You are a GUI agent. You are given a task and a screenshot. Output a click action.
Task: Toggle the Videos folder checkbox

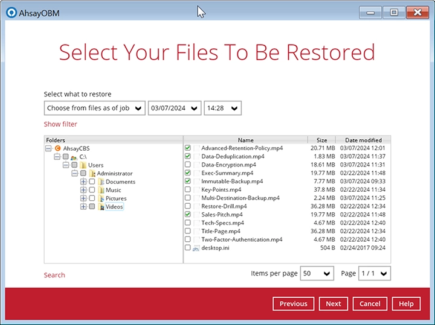point(92,206)
